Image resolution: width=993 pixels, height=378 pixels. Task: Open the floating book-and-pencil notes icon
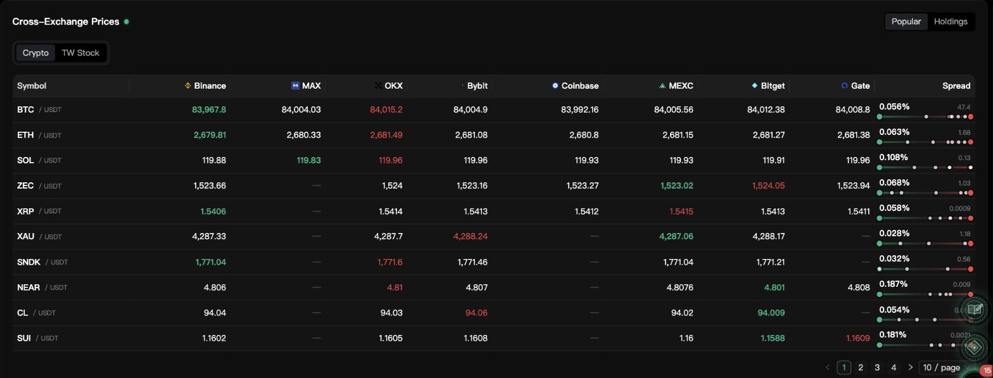[x=975, y=310]
